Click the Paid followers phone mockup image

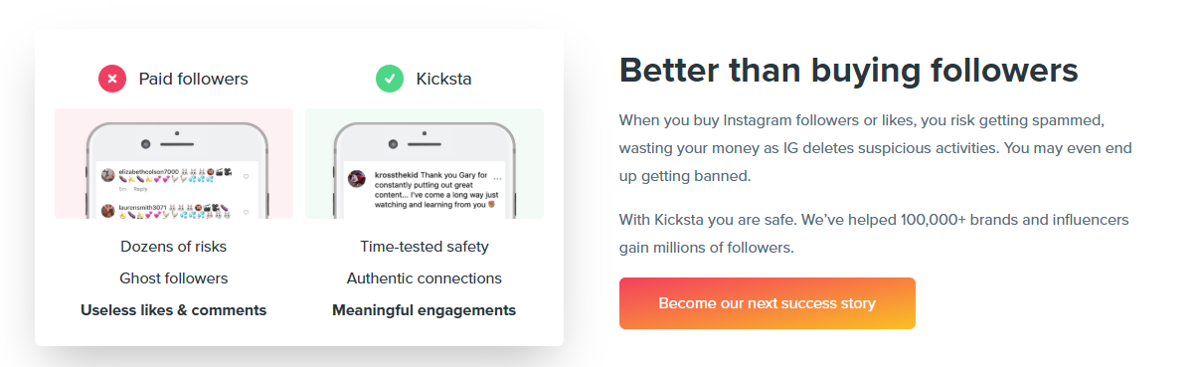(174, 164)
